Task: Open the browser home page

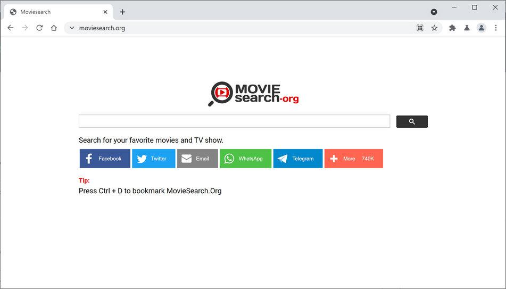Action: click(x=54, y=28)
